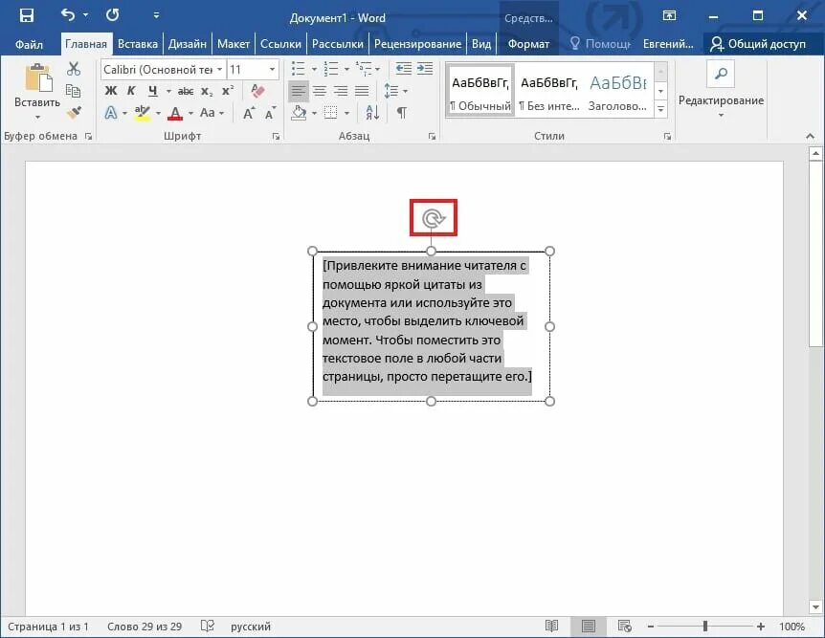Open the Макет tab
Screen dimensions: 825x638
point(234,44)
